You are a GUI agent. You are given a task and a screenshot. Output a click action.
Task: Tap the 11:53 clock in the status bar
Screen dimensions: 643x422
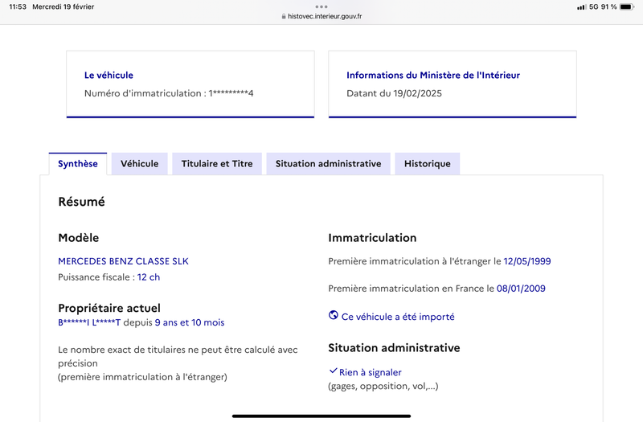(x=18, y=6)
